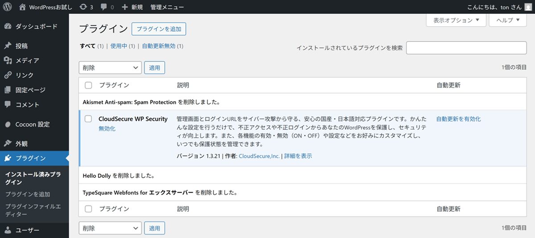Click the ton user avatar icon
This screenshot has height=238, width=535.
[x=527, y=7]
